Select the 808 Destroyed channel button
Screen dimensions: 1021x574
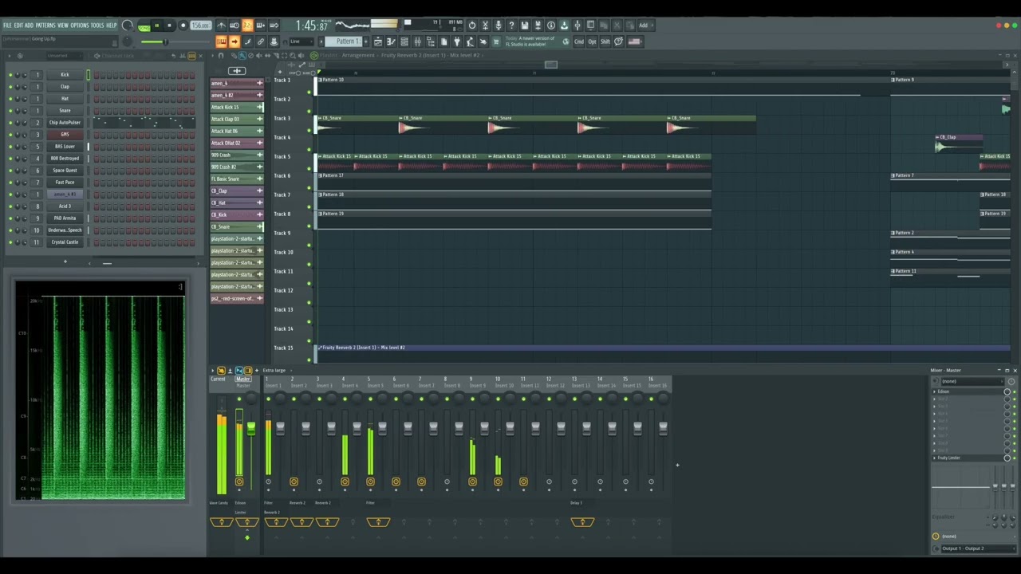click(65, 159)
